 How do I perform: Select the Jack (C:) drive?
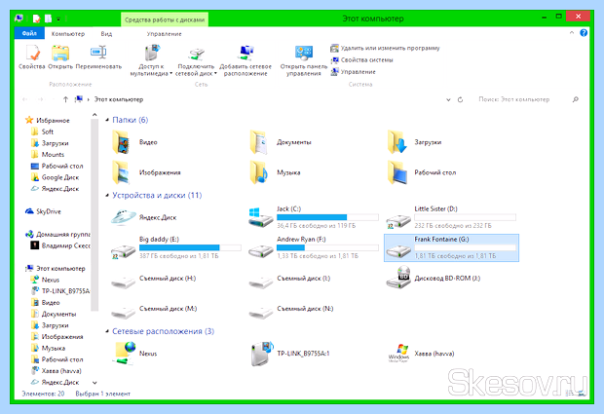314,217
